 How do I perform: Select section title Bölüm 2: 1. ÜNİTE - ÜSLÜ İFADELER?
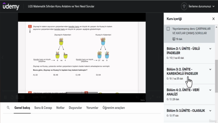183,51
